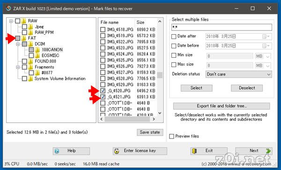The image size is (281, 170).
Task: Check the IMG_4518.JPG file checkbox
Action: [x=103, y=30]
